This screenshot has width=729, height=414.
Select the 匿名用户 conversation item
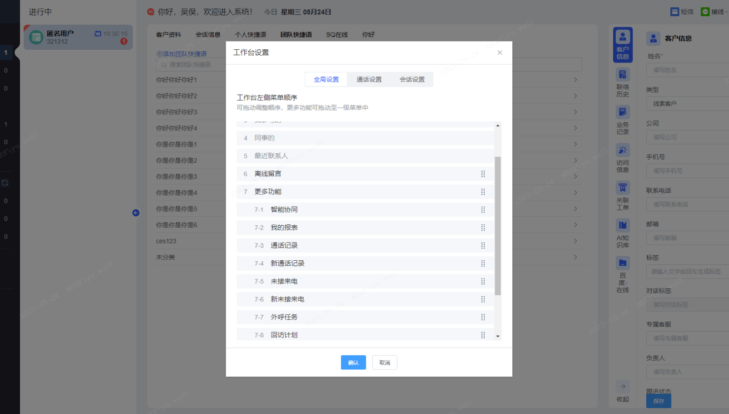click(78, 37)
